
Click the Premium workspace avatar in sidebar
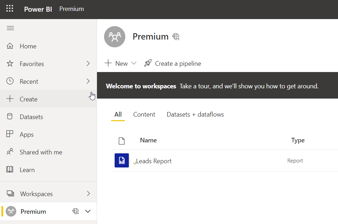point(11,211)
